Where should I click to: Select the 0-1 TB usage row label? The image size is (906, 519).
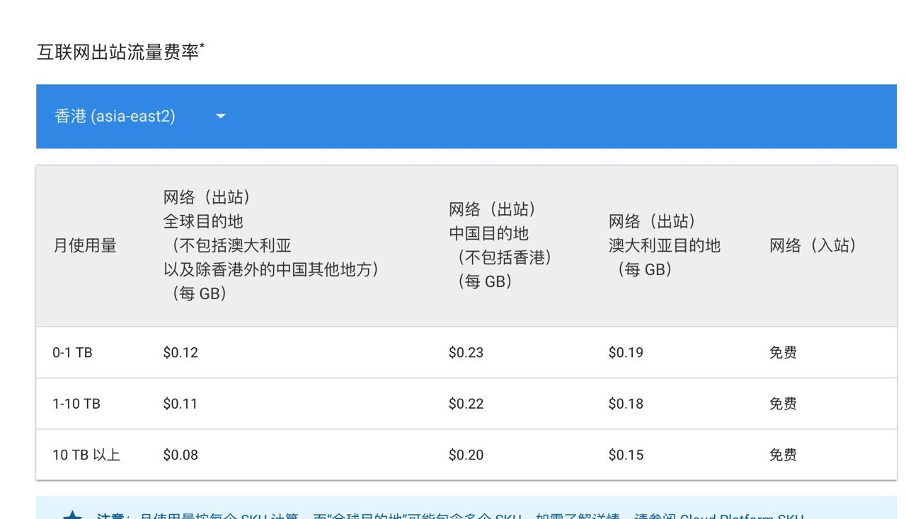point(72,352)
